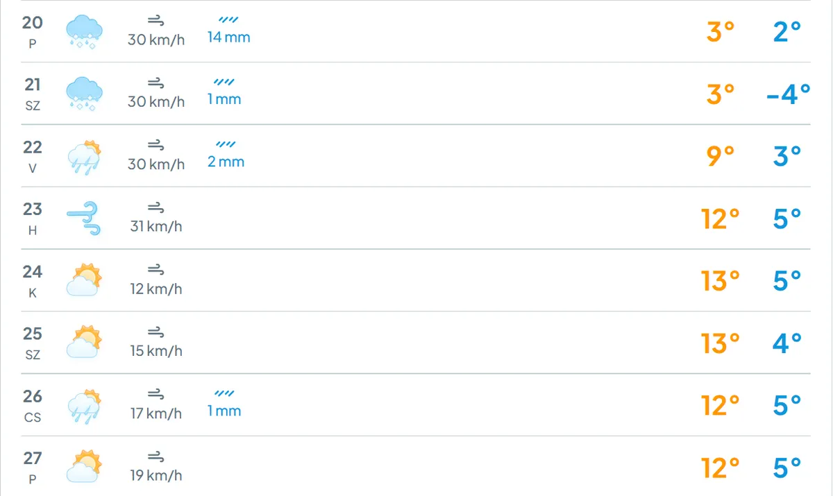This screenshot has height=496, width=833.
Task: Click the 13° high temperature for day 24
Action: click(720, 281)
